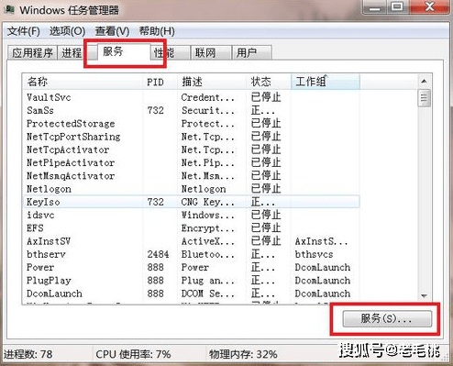The width and height of the screenshot is (453, 366).
Task: Click the Encrypt... description cell
Action: 208,228
